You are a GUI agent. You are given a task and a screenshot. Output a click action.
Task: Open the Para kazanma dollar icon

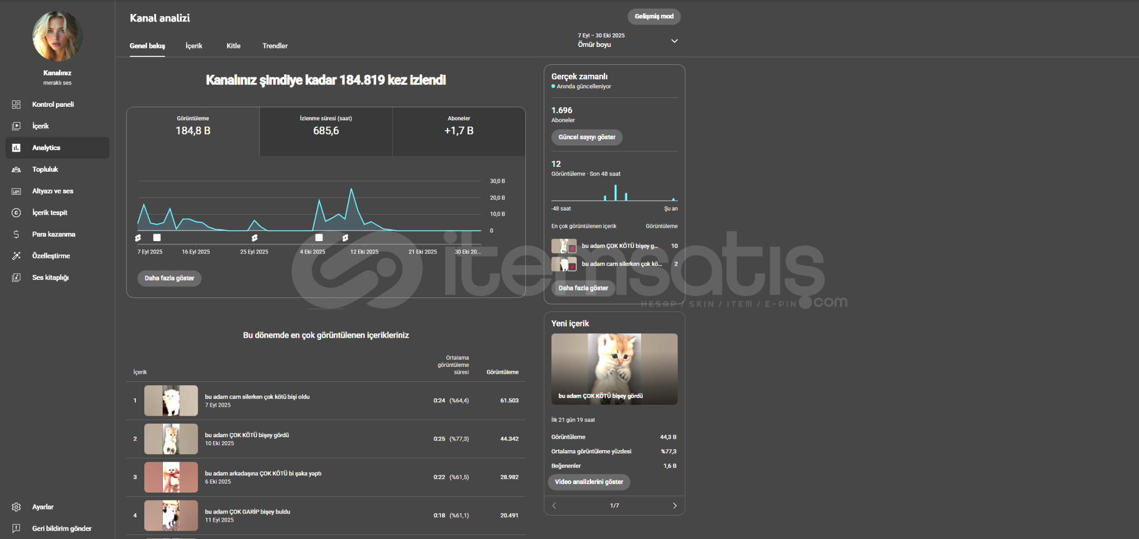(16, 234)
